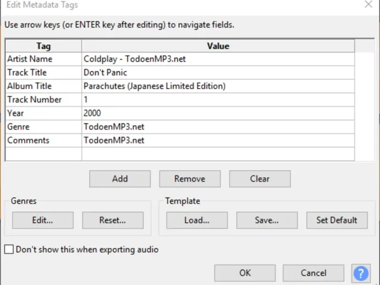This screenshot has height=285, width=380.
Task: Open help via the blue question mark icon
Action: 361,273
